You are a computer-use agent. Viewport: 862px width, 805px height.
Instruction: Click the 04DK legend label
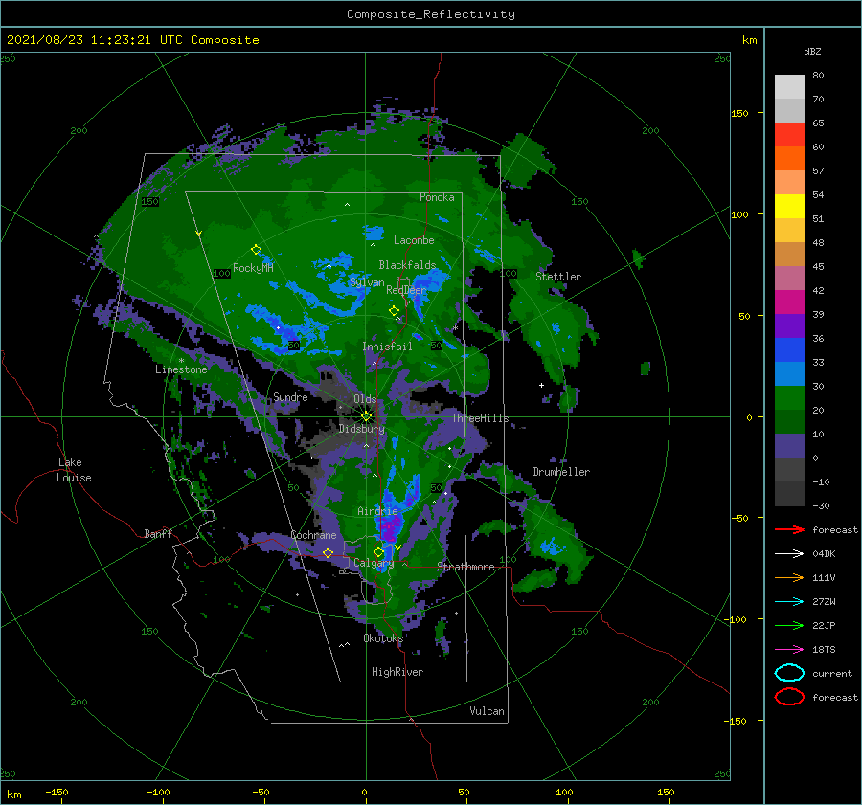coord(824,553)
